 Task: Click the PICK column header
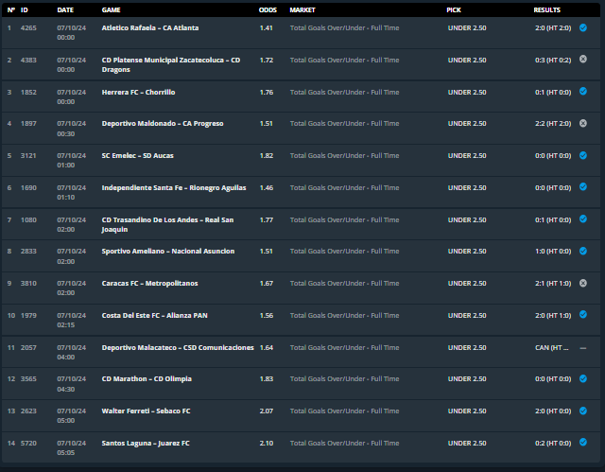pyautogui.click(x=454, y=10)
